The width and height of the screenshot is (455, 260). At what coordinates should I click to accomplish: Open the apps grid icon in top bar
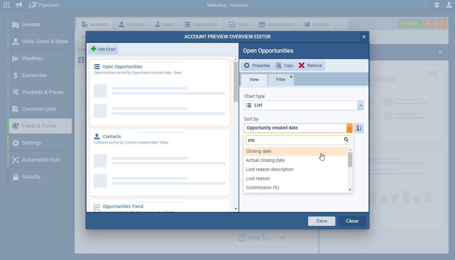6,5
